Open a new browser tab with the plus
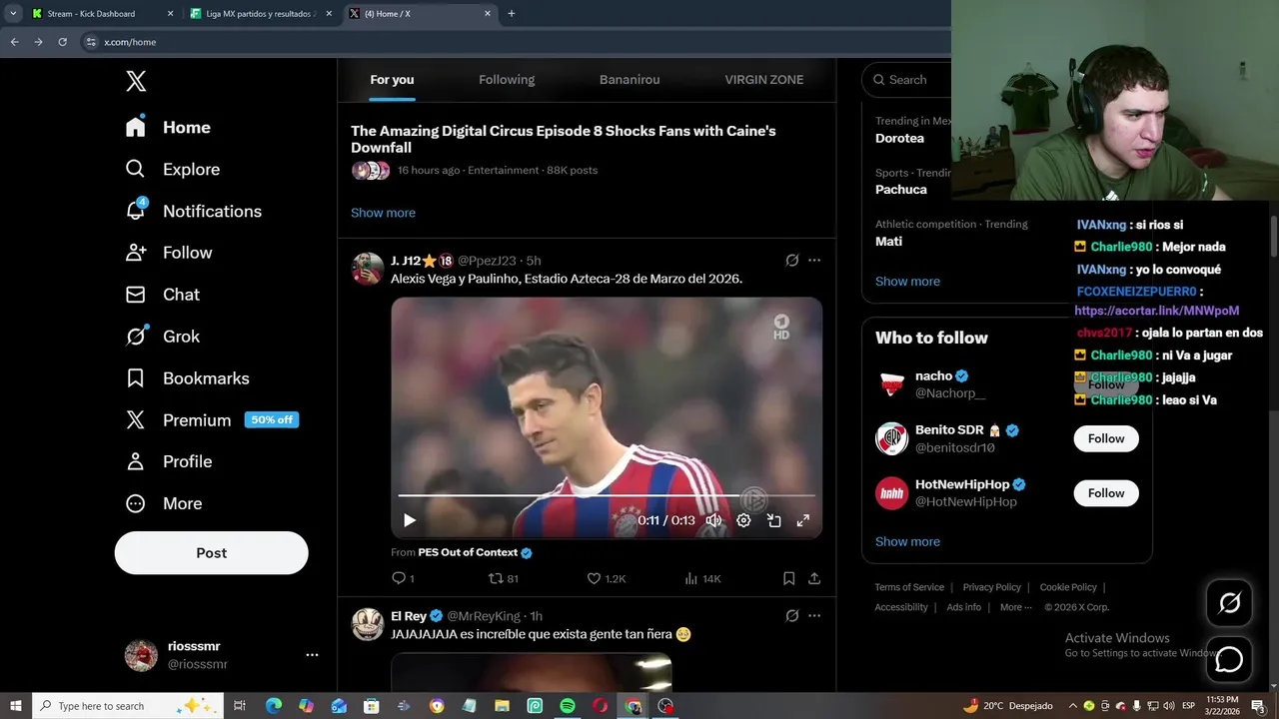 coord(512,14)
